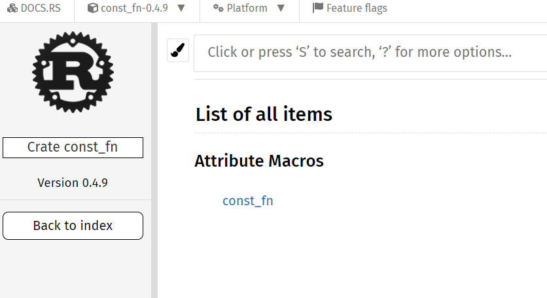Open the Platform menu
This screenshot has width=547, height=298.
point(249,8)
